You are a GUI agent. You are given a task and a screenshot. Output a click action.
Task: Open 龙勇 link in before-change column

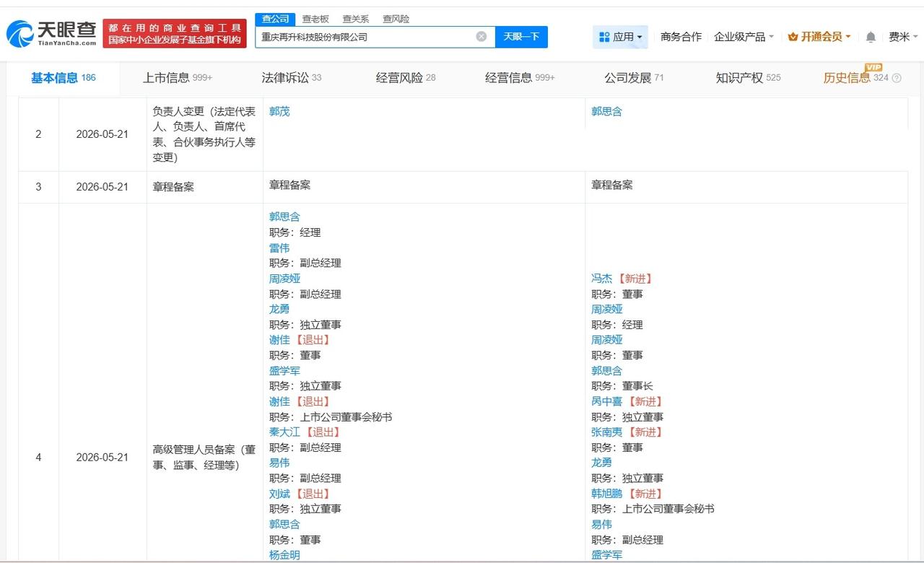[279, 309]
